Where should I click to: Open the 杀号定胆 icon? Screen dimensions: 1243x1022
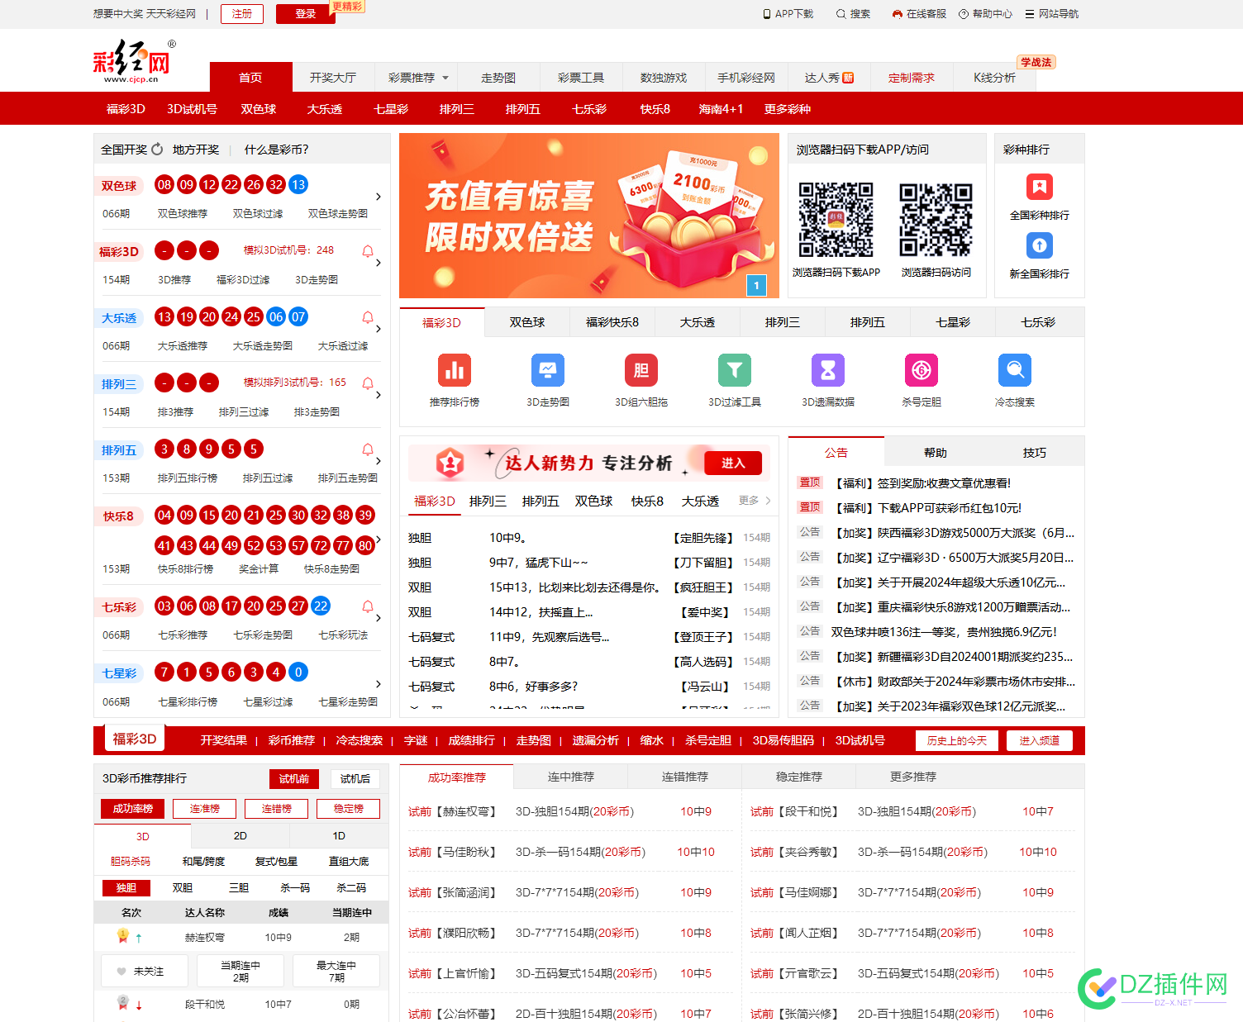pyautogui.click(x=922, y=370)
